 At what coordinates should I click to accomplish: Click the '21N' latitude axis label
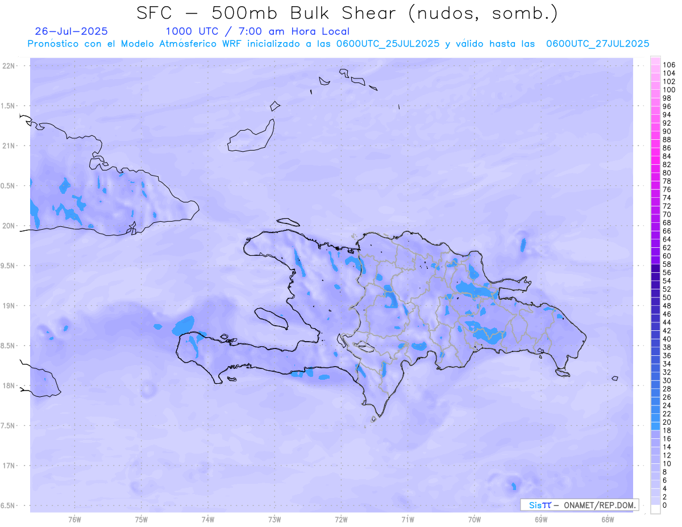pyautogui.click(x=9, y=146)
